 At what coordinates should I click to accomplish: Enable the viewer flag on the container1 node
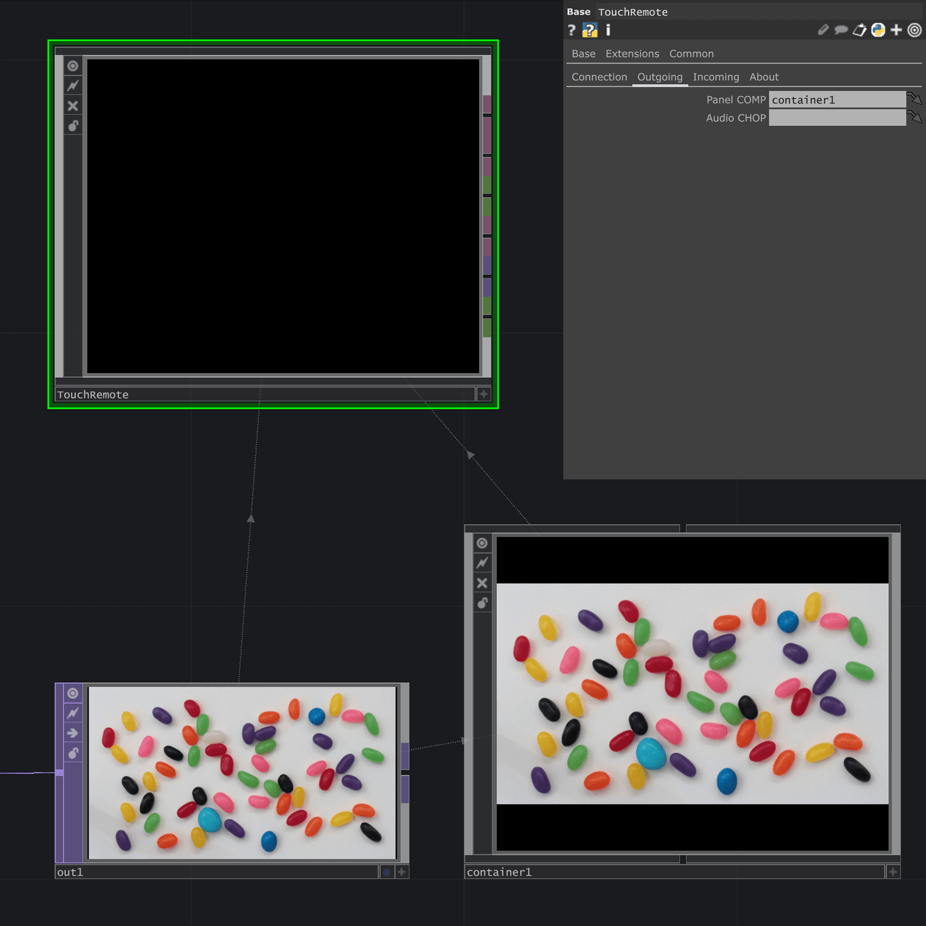482,542
